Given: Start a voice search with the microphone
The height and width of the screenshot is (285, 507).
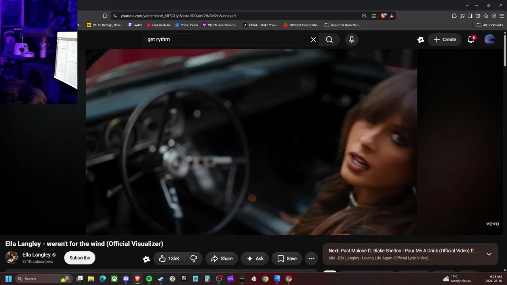Looking at the screenshot, I should click(x=351, y=40).
